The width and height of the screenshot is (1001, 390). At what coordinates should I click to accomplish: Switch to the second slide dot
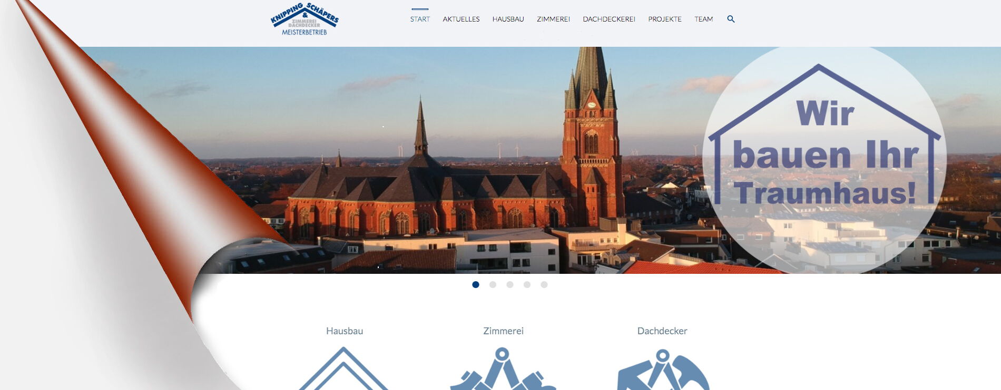click(493, 285)
